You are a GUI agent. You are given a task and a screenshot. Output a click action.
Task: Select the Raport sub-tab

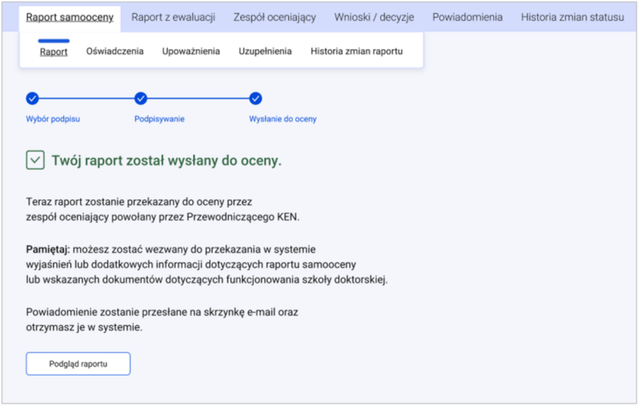click(54, 52)
